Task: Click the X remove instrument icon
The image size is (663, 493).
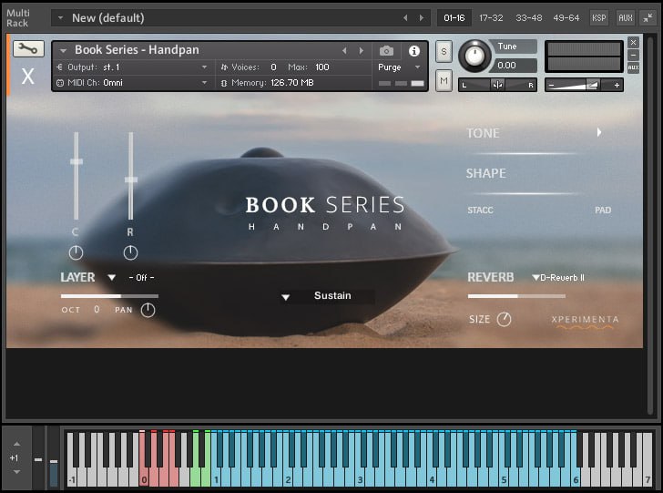Action: point(28,77)
